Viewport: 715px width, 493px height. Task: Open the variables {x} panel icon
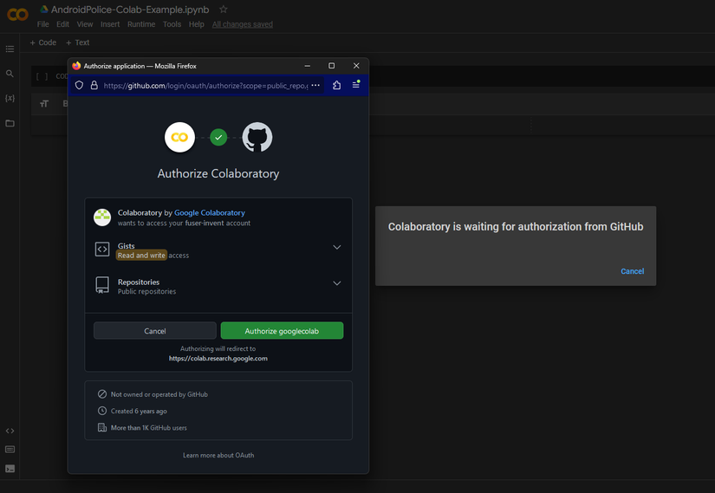tap(10, 99)
